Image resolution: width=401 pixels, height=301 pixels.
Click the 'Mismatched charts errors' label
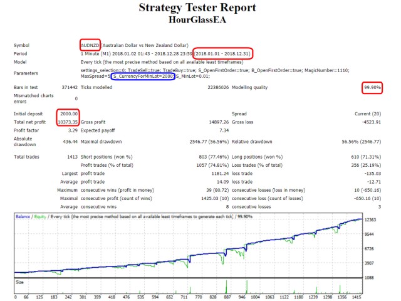point(33,99)
